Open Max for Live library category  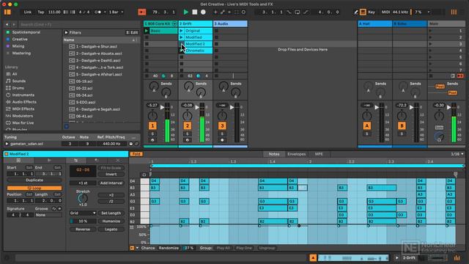(23, 122)
